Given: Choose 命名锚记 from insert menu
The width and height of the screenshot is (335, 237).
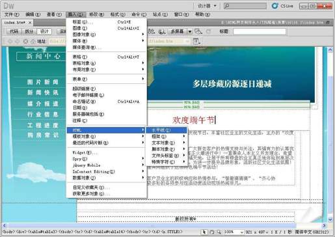Looking at the screenshot, I should click(x=107, y=102).
